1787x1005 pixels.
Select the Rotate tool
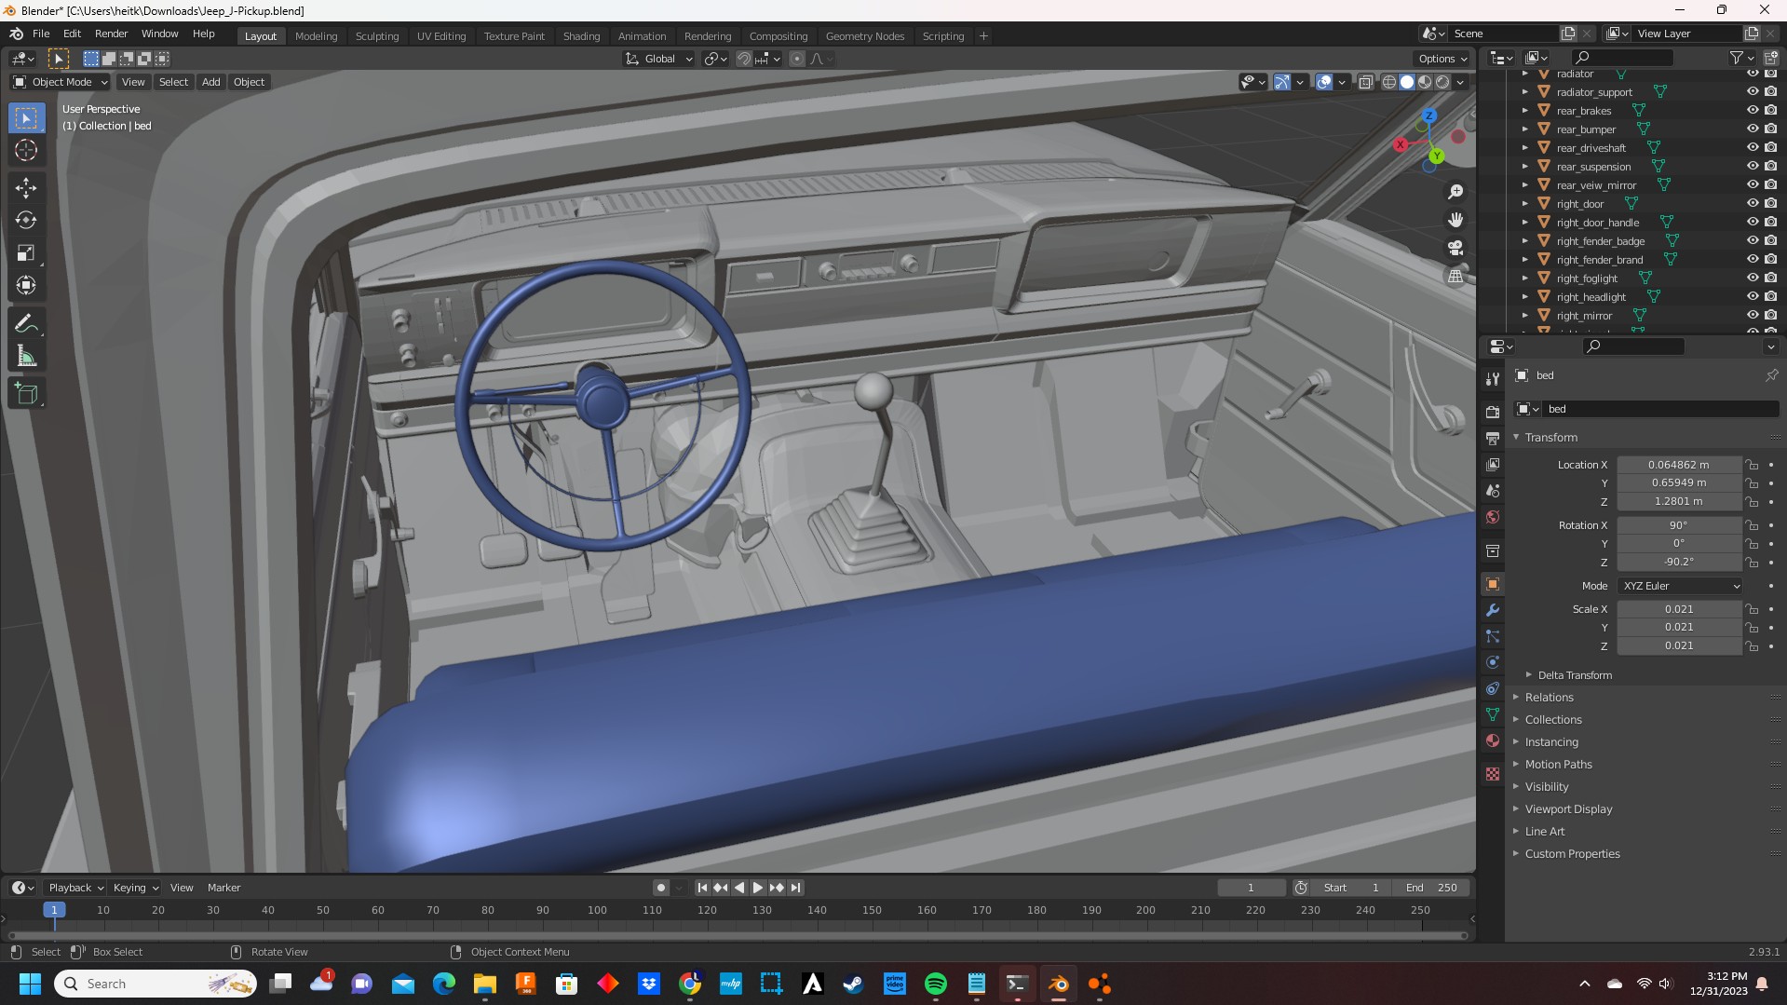point(26,221)
